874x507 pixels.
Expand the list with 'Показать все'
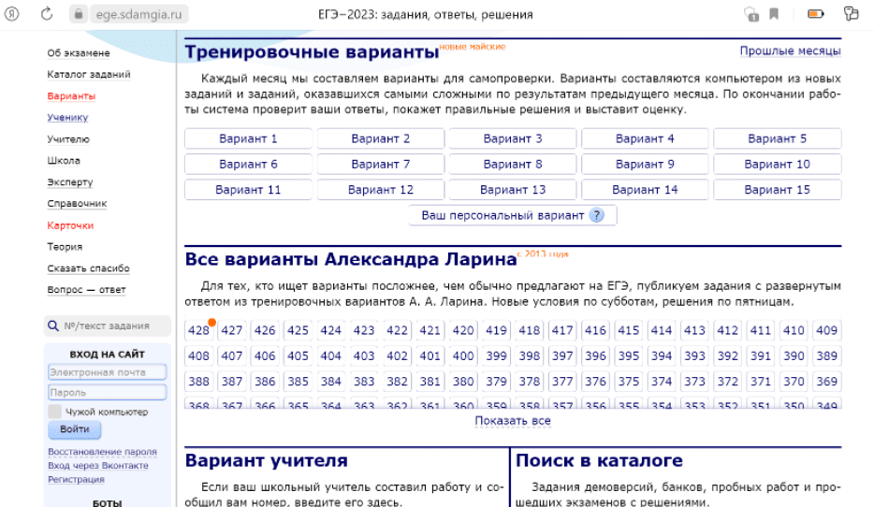[513, 421]
